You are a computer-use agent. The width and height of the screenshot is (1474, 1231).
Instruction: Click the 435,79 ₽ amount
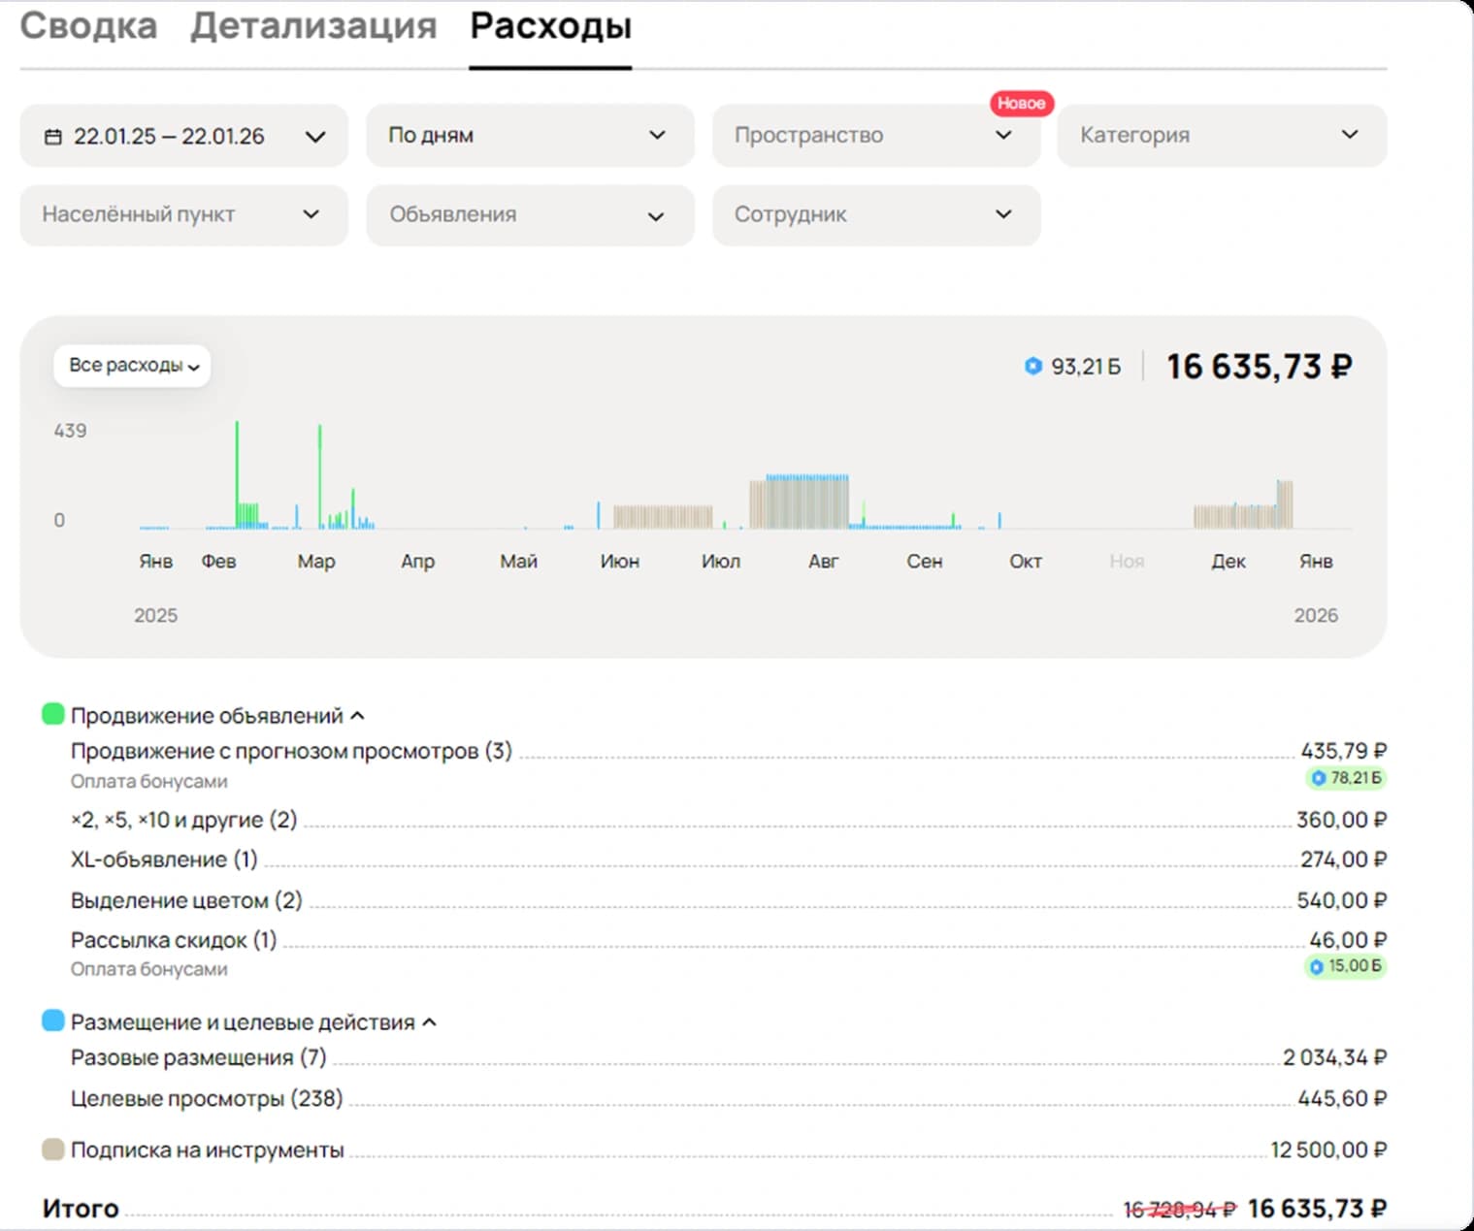(1343, 751)
